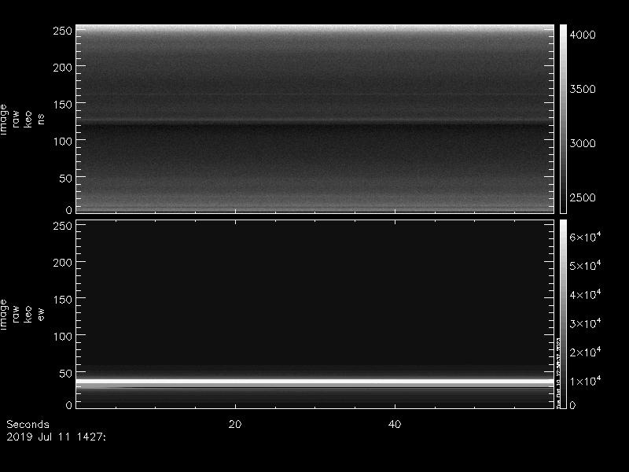
Task: Click the 1×10⁴ colorbar label
Action: (x=585, y=381)
